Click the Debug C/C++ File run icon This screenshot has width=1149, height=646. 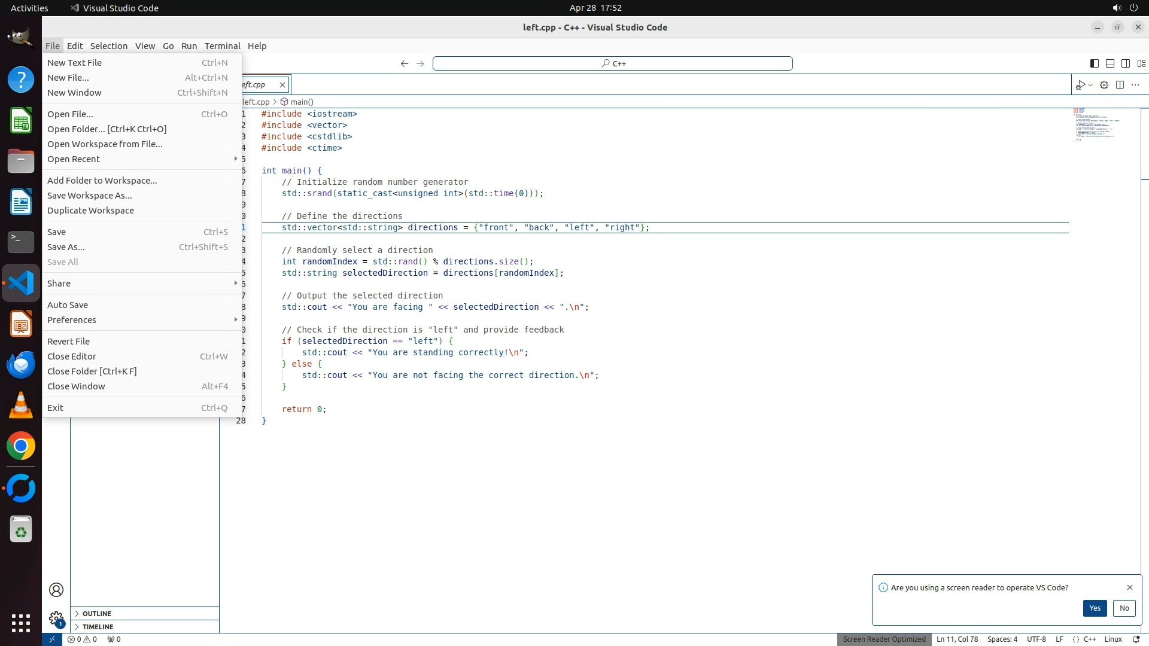[1080, 85]
